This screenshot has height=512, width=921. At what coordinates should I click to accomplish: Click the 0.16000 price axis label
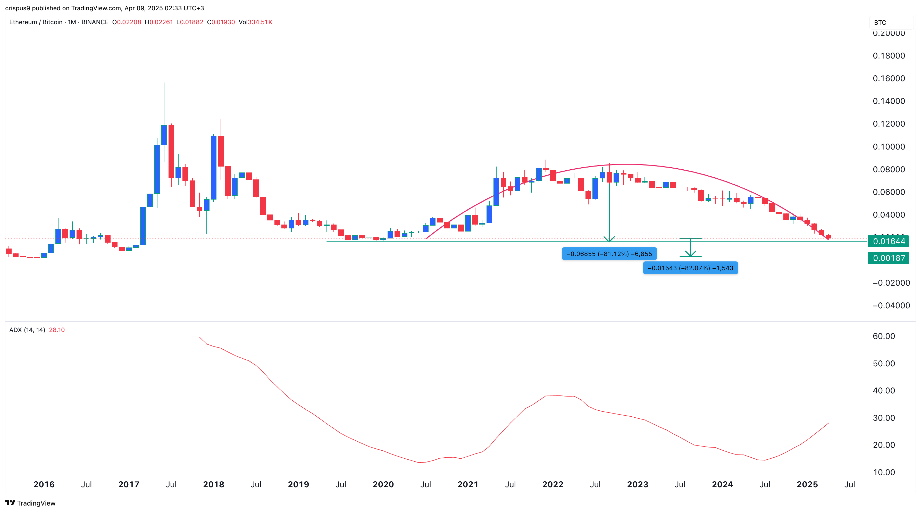[x=889, y=78]
